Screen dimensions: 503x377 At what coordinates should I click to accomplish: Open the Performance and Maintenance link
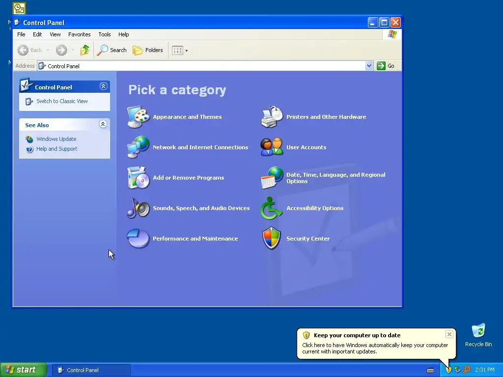(196, 239)
